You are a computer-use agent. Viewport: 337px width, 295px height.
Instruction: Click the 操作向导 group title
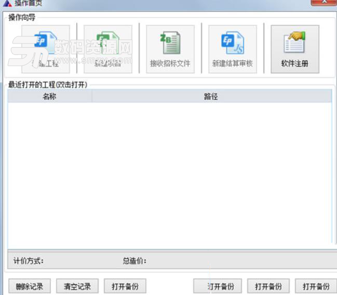tap(22, 18)
